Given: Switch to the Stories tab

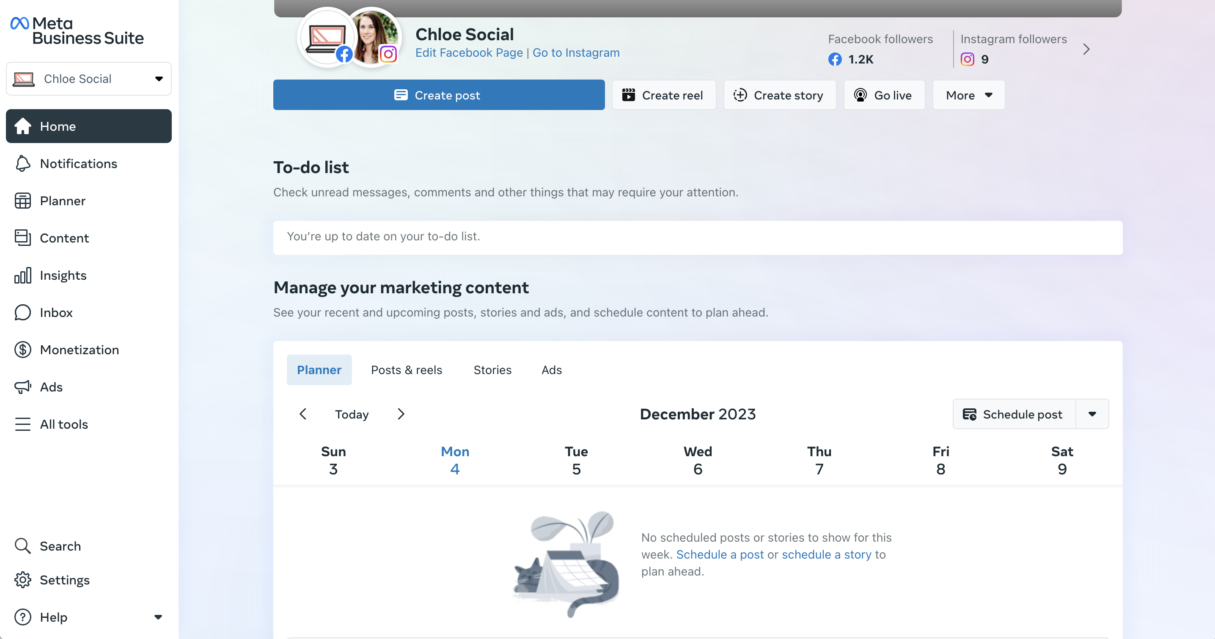Looking at the screenshot, I should coord(492,369).
